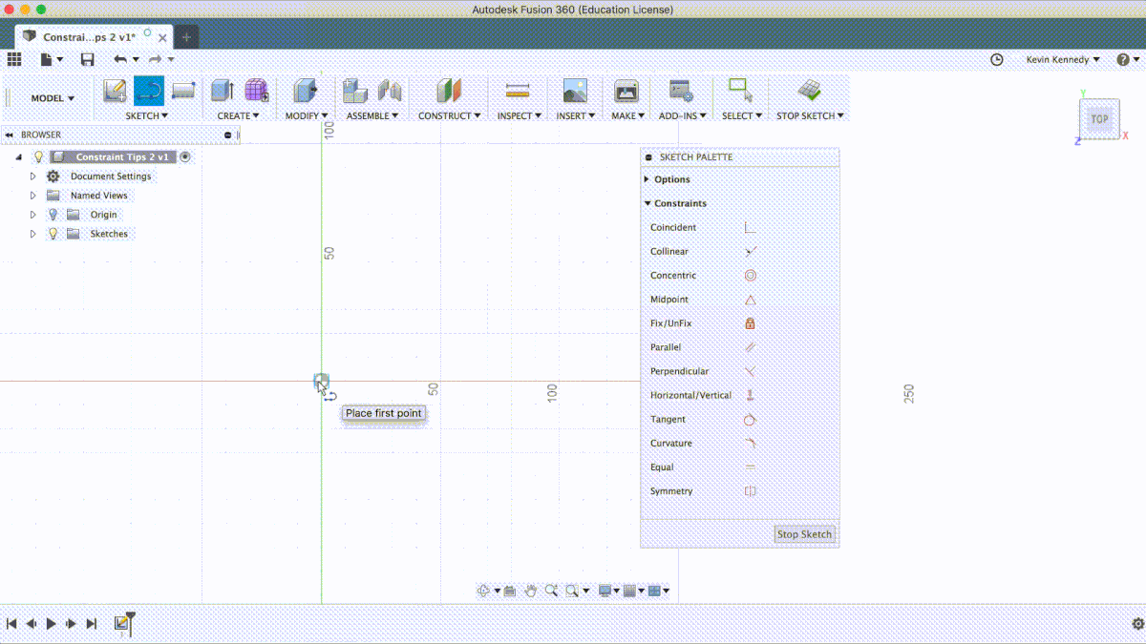Toggle the Sketches folder lightbulb
This screenshot has height=644, width=1146.
53,234
